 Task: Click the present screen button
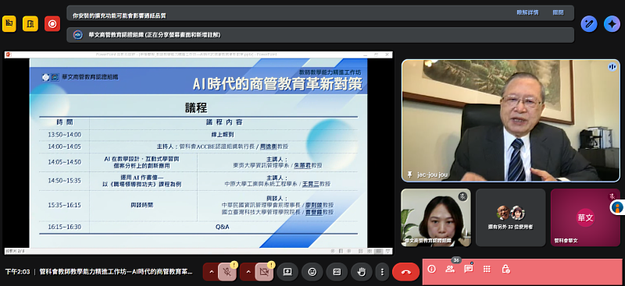[x=287, y=272]
